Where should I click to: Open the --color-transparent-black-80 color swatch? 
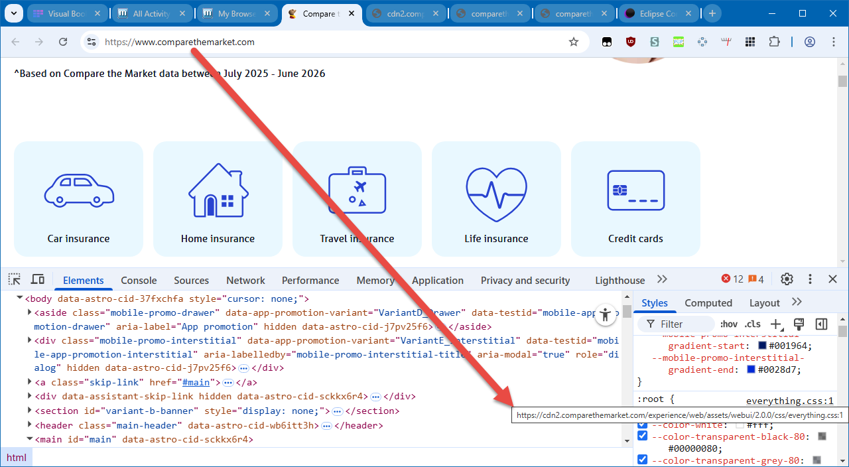click(822, 436)
